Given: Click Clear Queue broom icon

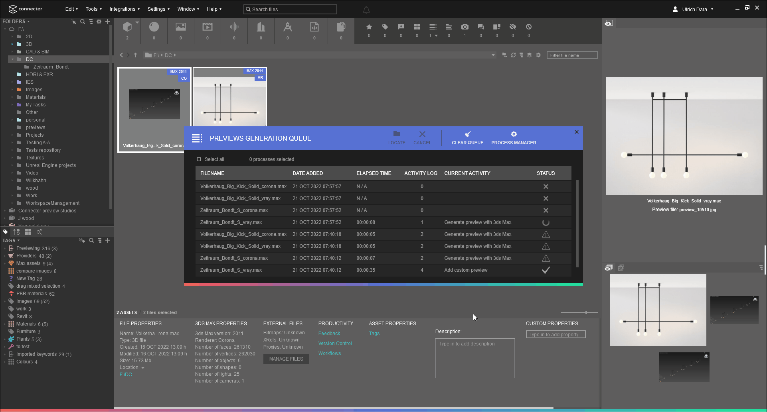Looking at the screenshot, I should (x=468, y=134).
